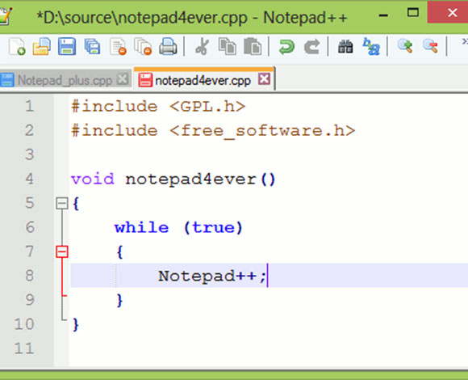Close the notepad4ever.cpp tab
This screenshot has width=468, height=380.
[x=265, y=79]
